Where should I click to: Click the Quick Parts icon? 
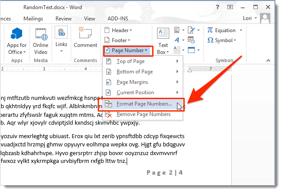(x=177, y=30)
